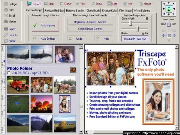Go to next photo with blue right arrow
The width and height of the screenshot is (180, 135).
tap(174, 35)
